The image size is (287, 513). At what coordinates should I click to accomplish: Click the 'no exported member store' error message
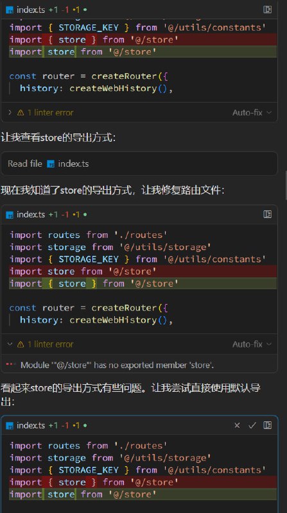coord(117,365)
